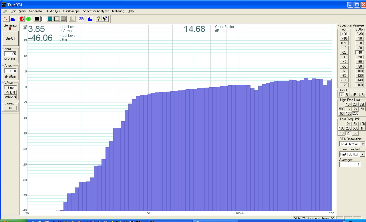Activate the context help pointer icon
The width and height of the screenshot is (366, 222).
(105, 19)
